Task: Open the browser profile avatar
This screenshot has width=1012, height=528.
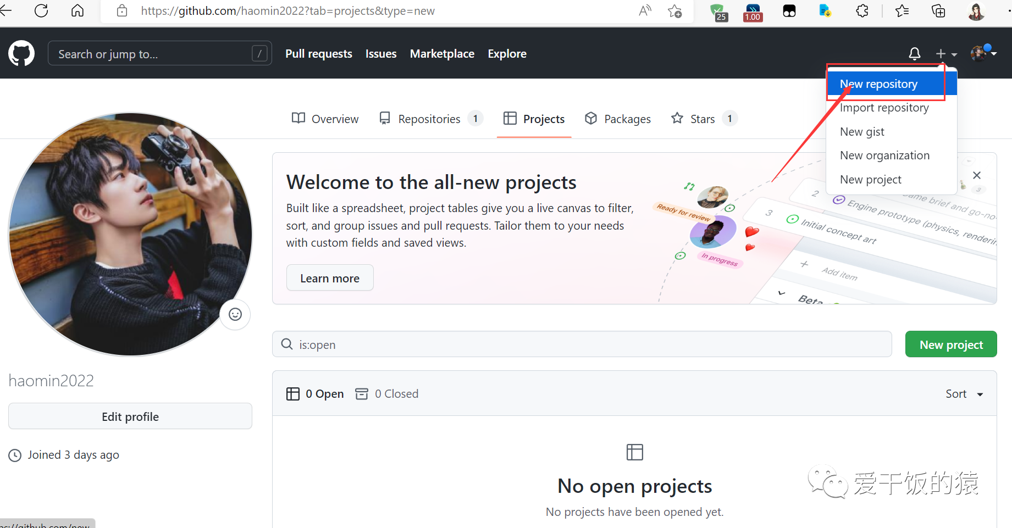Action: tap(976, 11)
